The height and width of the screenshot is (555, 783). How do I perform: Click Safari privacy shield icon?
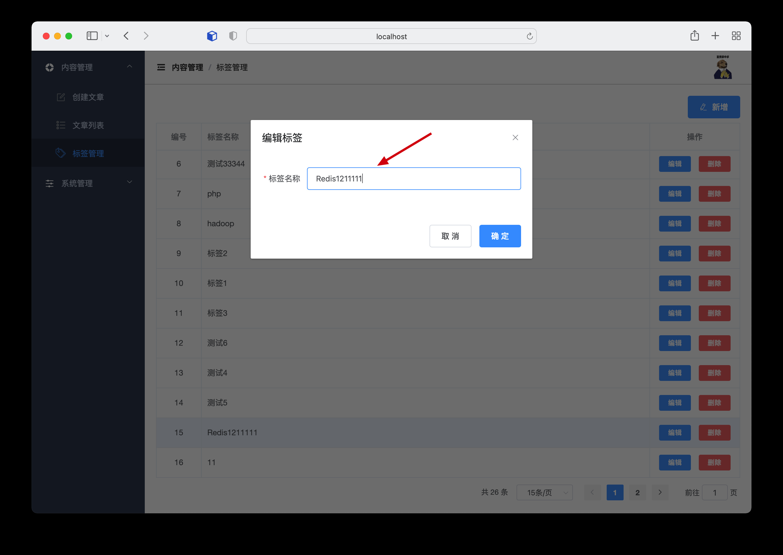[233, 36]
